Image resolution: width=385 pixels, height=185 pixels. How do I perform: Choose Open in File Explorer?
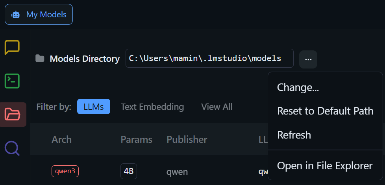pos(325,166)
